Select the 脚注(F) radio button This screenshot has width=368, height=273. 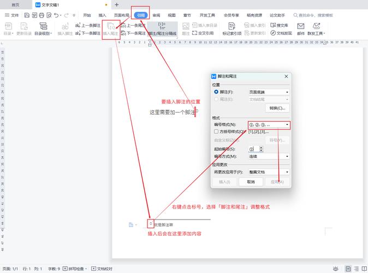tap(216, 92)
